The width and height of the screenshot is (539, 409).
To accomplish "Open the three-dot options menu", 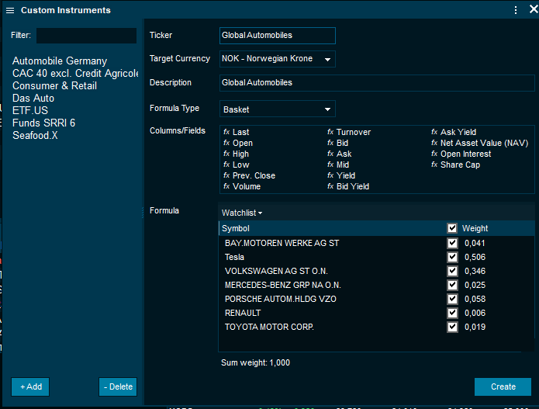I will tap(516, 10).
